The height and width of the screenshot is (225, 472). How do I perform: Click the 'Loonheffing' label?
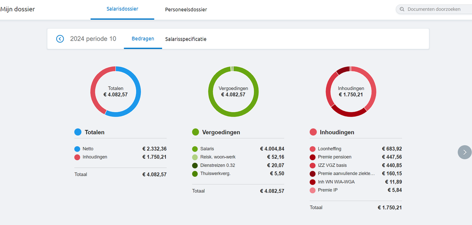pyautogui.click(x=330, y=149)
